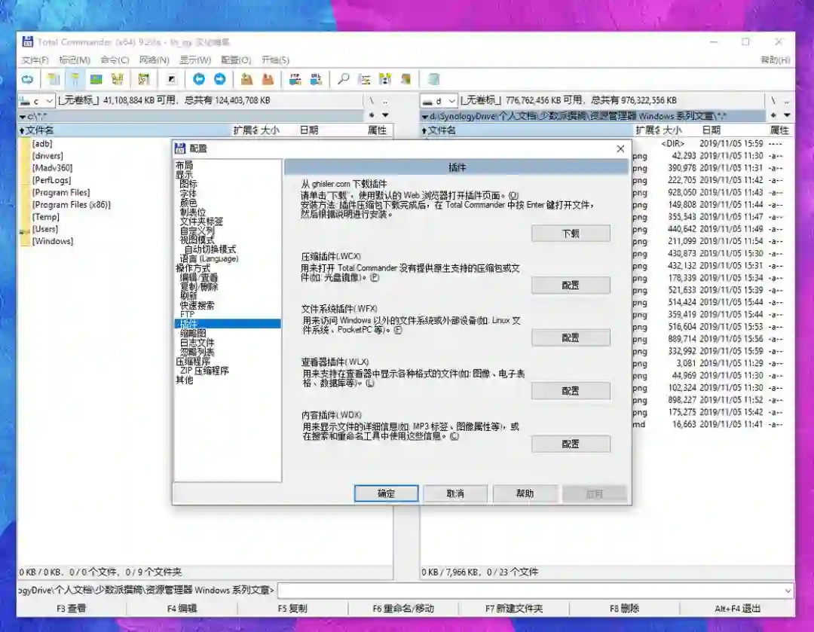Screen dimensions: 814x632
Task: Open the 文件(F) menu
Action: pyautogui.click(x=35, y=60)
